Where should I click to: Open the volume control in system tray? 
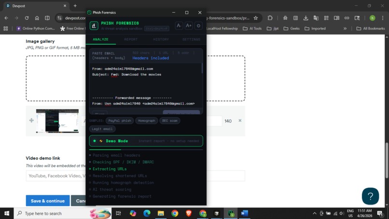[x=342, y=213]
